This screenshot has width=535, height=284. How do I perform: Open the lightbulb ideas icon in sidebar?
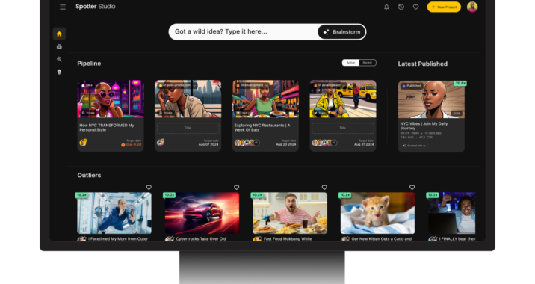tap(59, 72)
